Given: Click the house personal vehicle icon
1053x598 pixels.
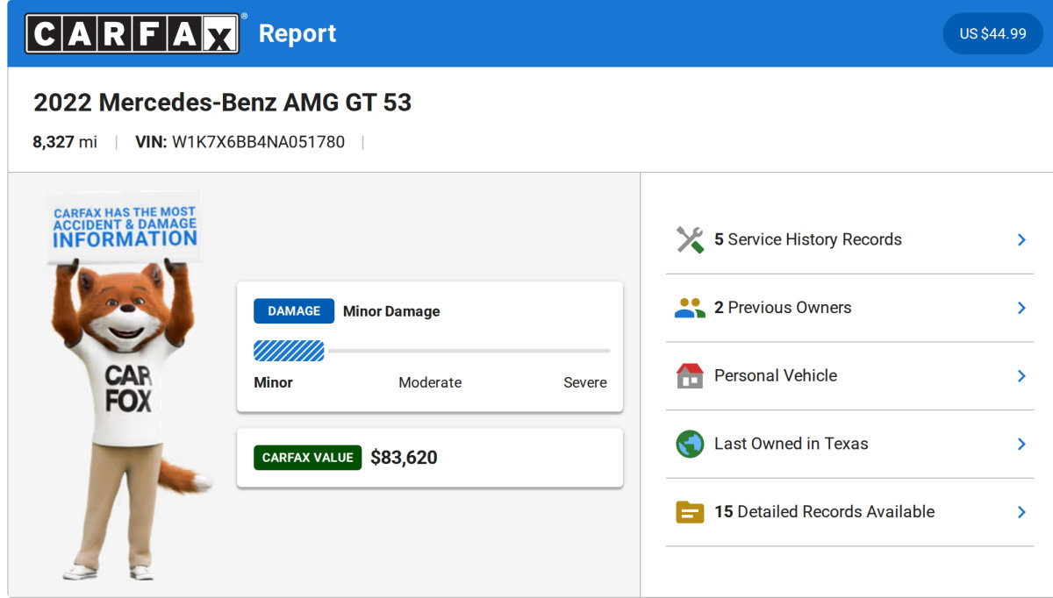Looking at the screenshot, I should 690,376.
